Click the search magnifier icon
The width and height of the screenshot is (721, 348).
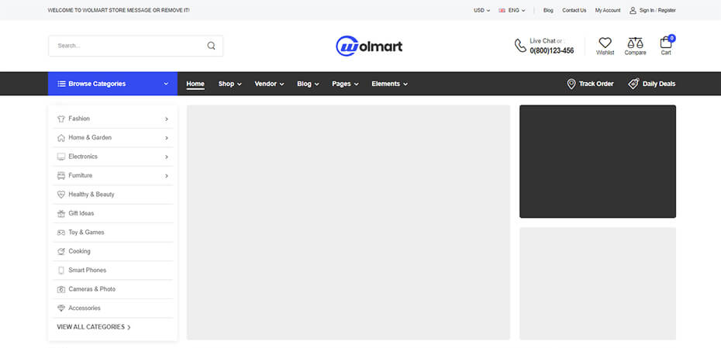[x=211, y=46]
